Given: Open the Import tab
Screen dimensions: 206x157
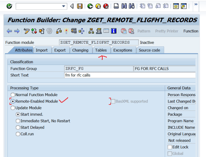Looking at the screenshot, I should tap(42, 50).
